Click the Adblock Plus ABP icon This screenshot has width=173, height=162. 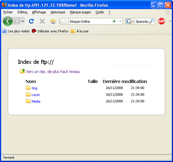(x=161, y=21)
